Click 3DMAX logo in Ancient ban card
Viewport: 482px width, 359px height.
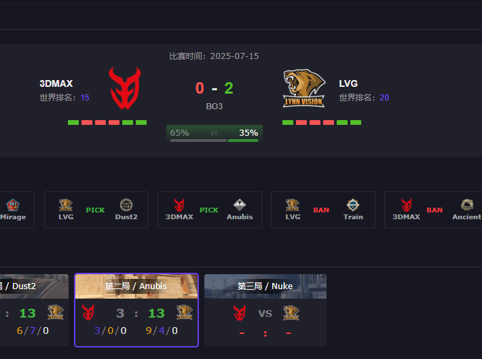pyautogui.click(x=406, y=205)
